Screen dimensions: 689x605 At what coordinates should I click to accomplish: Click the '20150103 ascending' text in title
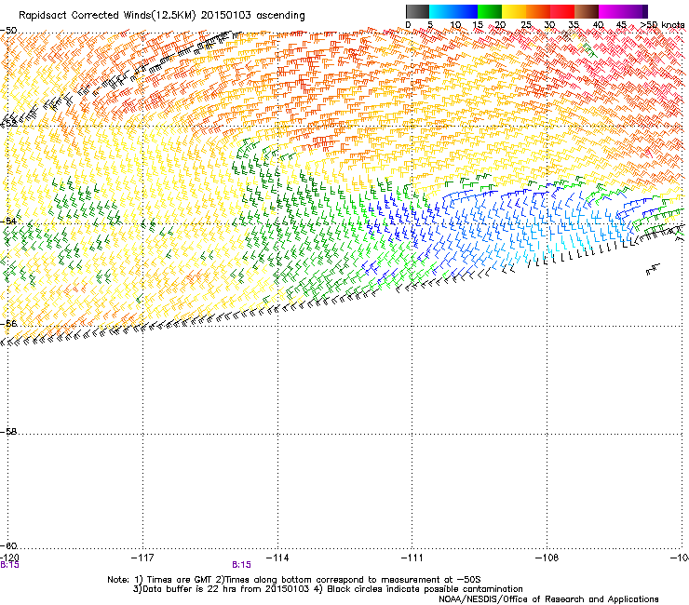[x=252, y=15]
